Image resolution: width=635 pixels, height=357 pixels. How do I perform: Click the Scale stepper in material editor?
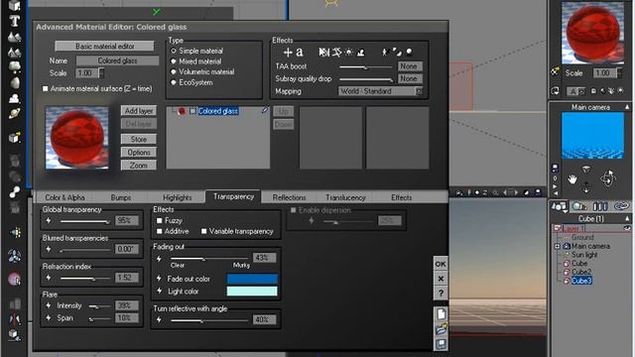pos(101,73)
